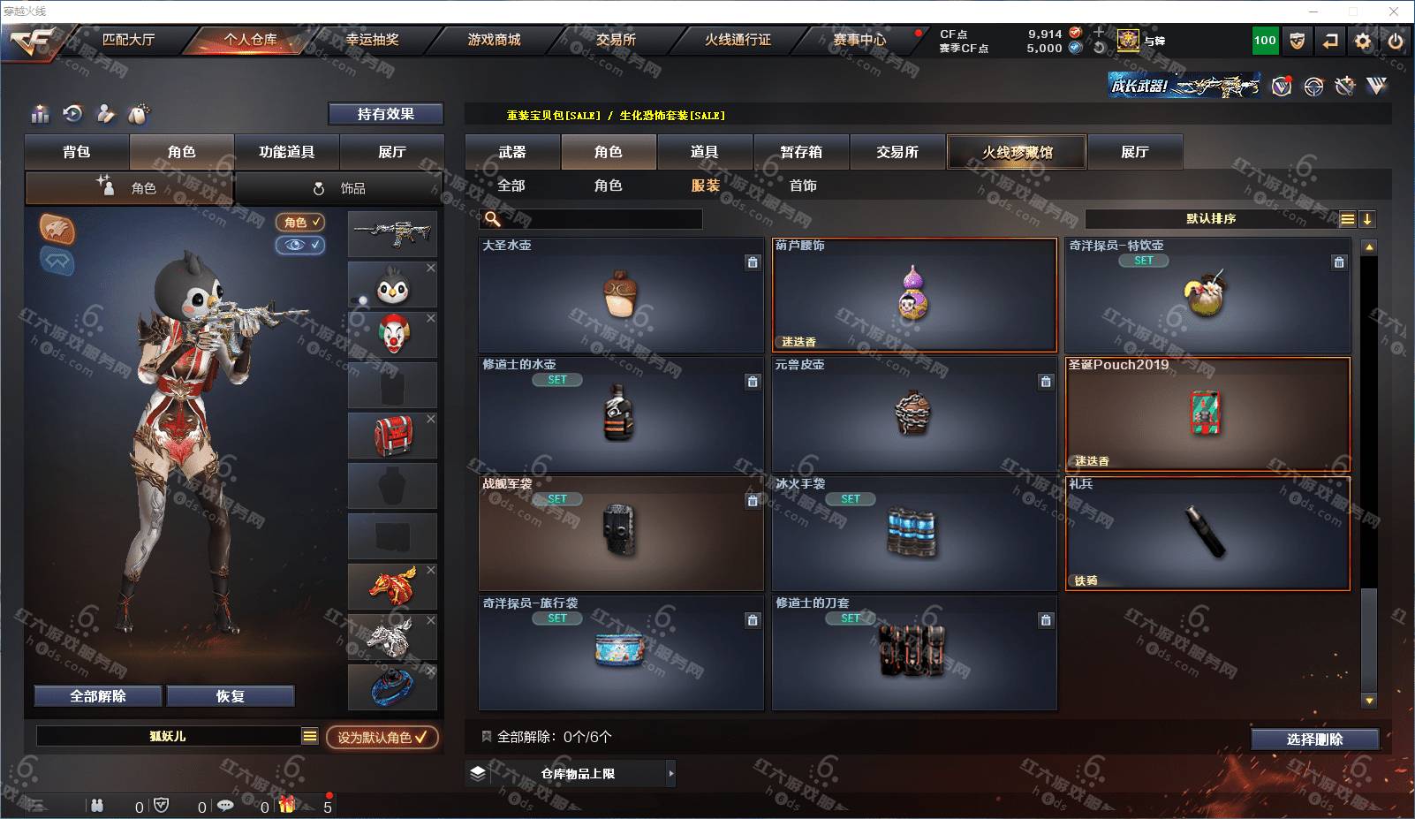
Task: Click the 选择删除 button
Action: pos(1314,739)
